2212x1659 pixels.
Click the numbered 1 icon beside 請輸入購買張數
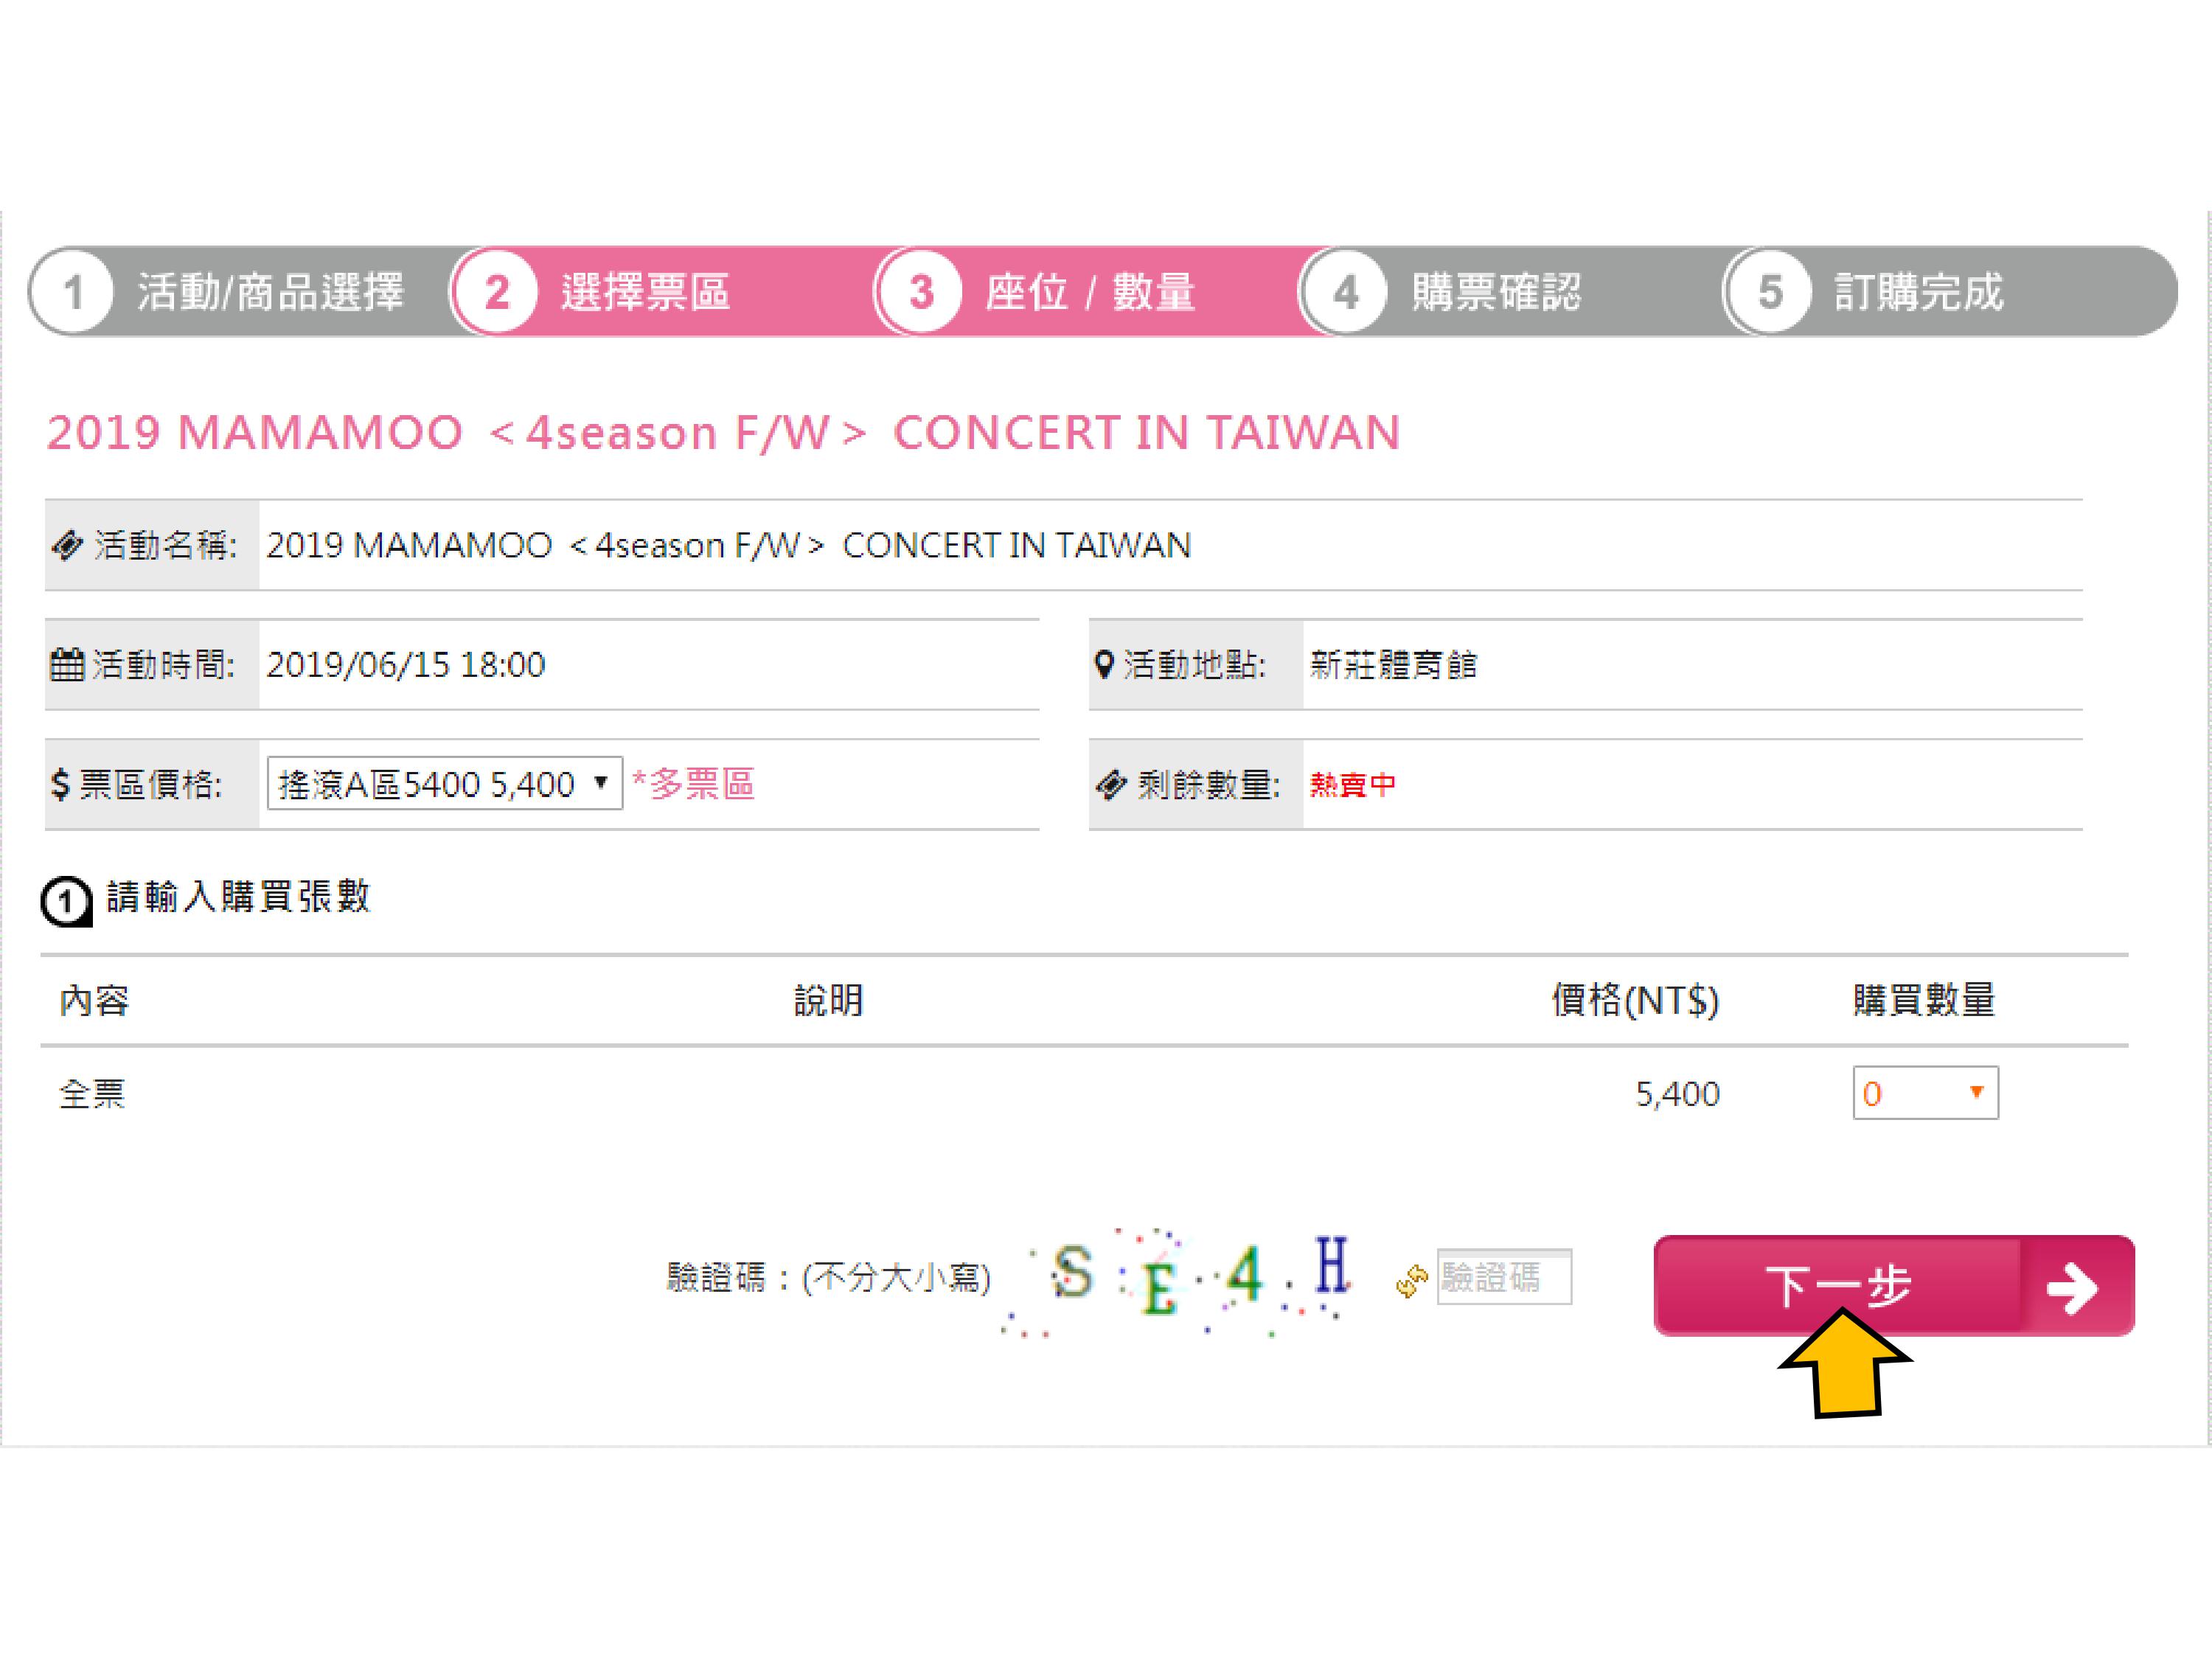pyautogui.click(x=66, y=901)
